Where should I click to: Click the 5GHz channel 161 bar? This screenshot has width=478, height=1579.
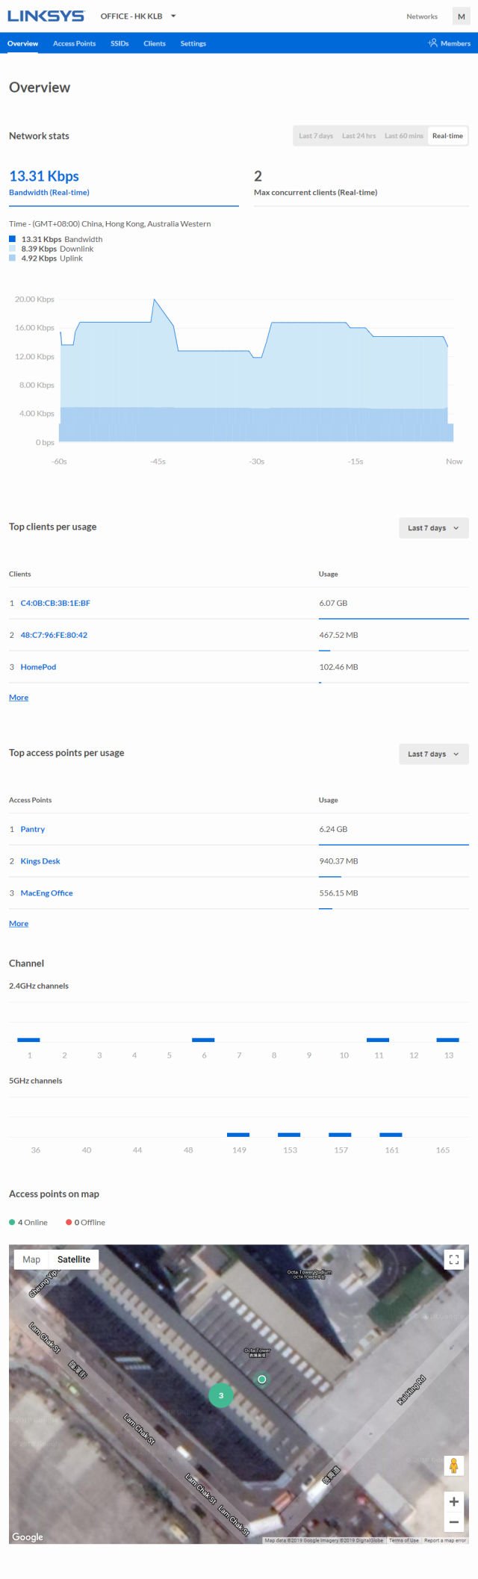point(391,1135)
